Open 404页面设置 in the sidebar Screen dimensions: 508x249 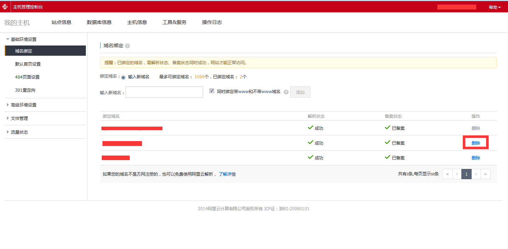tap(27, 77)
